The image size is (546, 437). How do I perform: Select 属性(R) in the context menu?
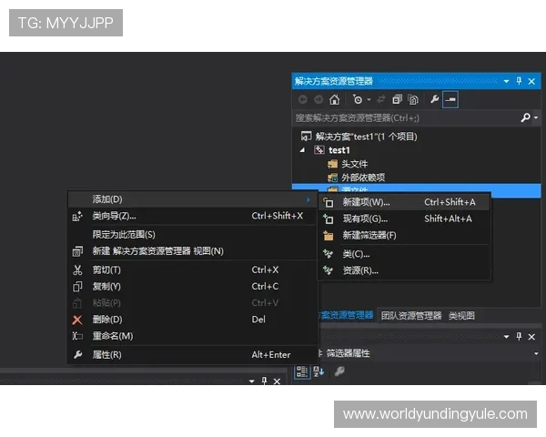coord(106,354)
